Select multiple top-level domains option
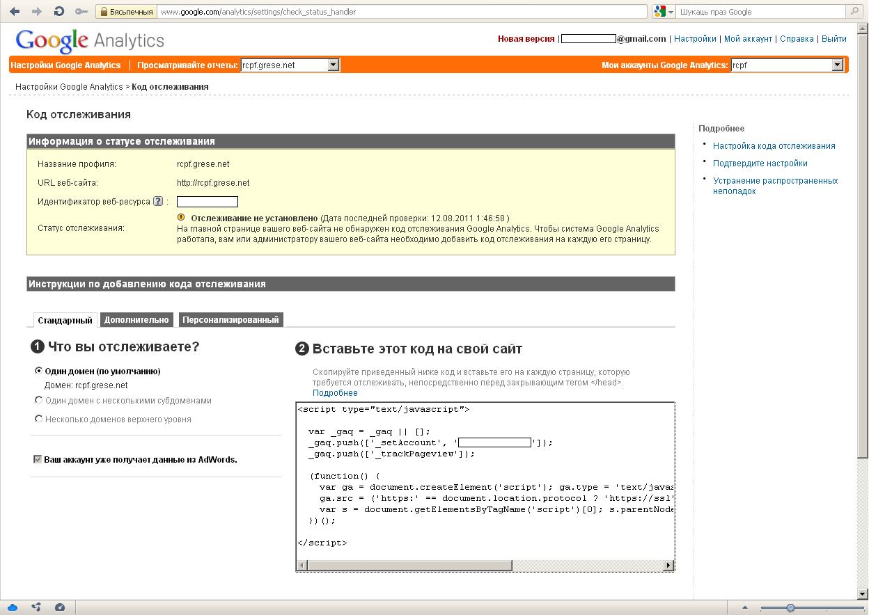 point(39,419)
